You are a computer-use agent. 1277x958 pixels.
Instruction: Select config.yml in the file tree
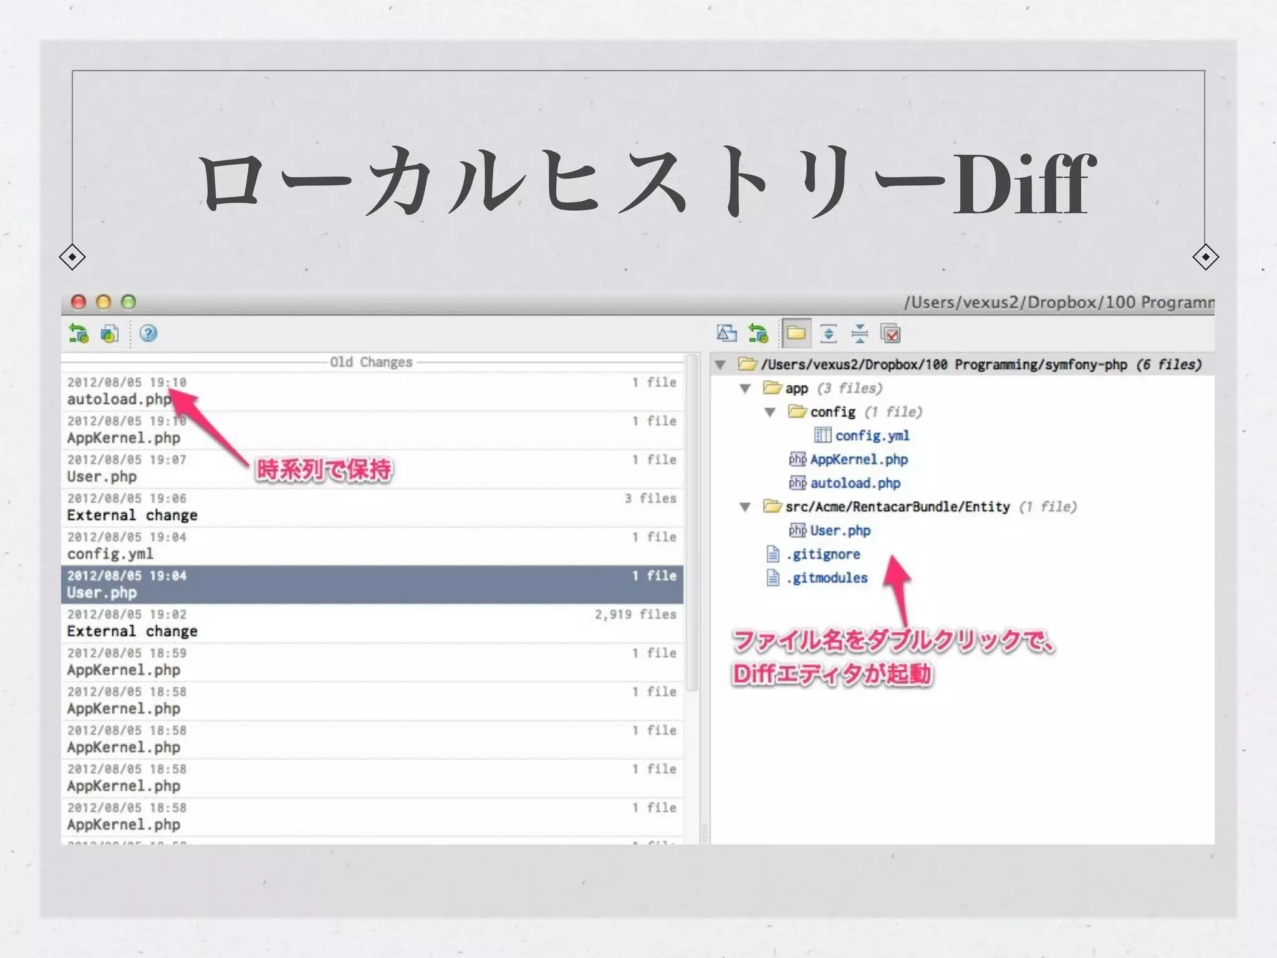click(872, 435)
